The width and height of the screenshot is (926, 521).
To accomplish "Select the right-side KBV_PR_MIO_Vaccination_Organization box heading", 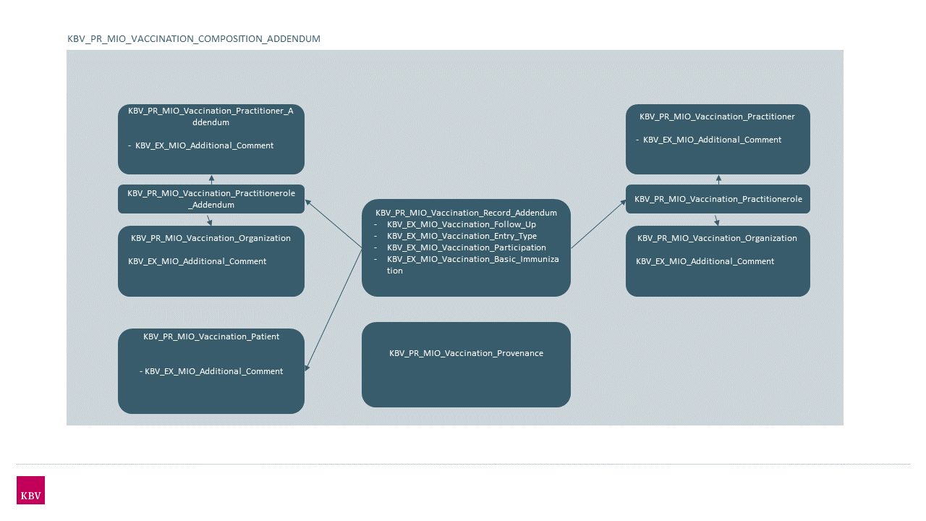I will [x=717, y=238].
